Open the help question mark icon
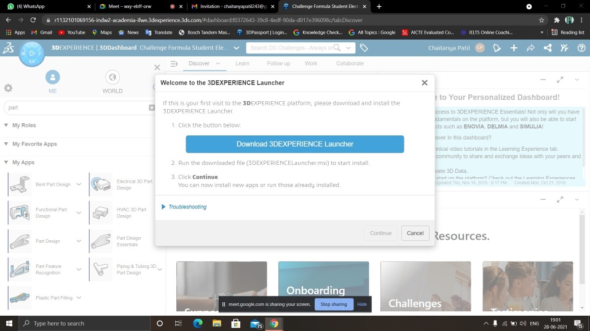 coord(581,48)
